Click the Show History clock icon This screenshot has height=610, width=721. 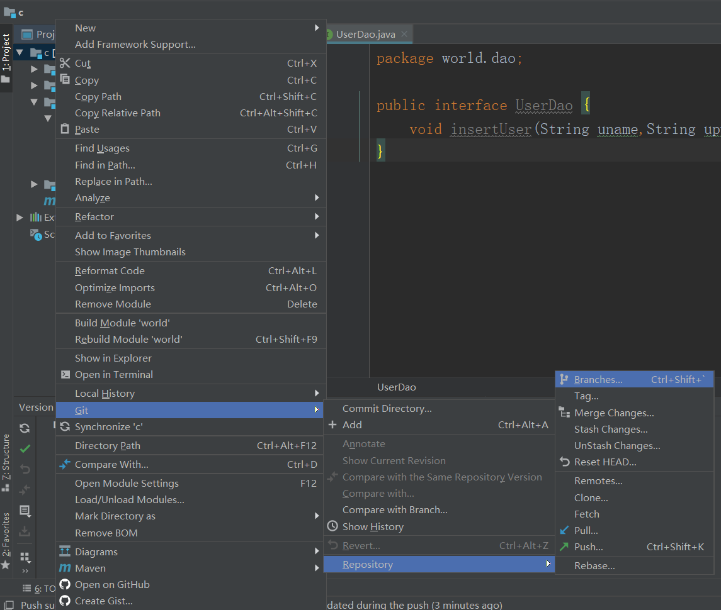[332, 526]
